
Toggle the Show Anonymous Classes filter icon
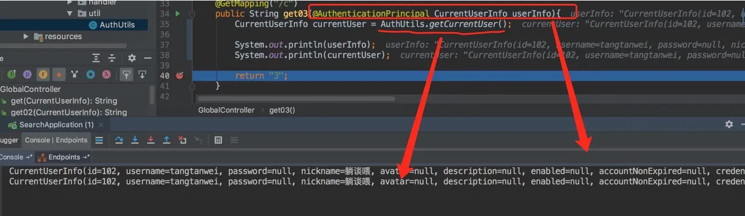tap(75, 74)
